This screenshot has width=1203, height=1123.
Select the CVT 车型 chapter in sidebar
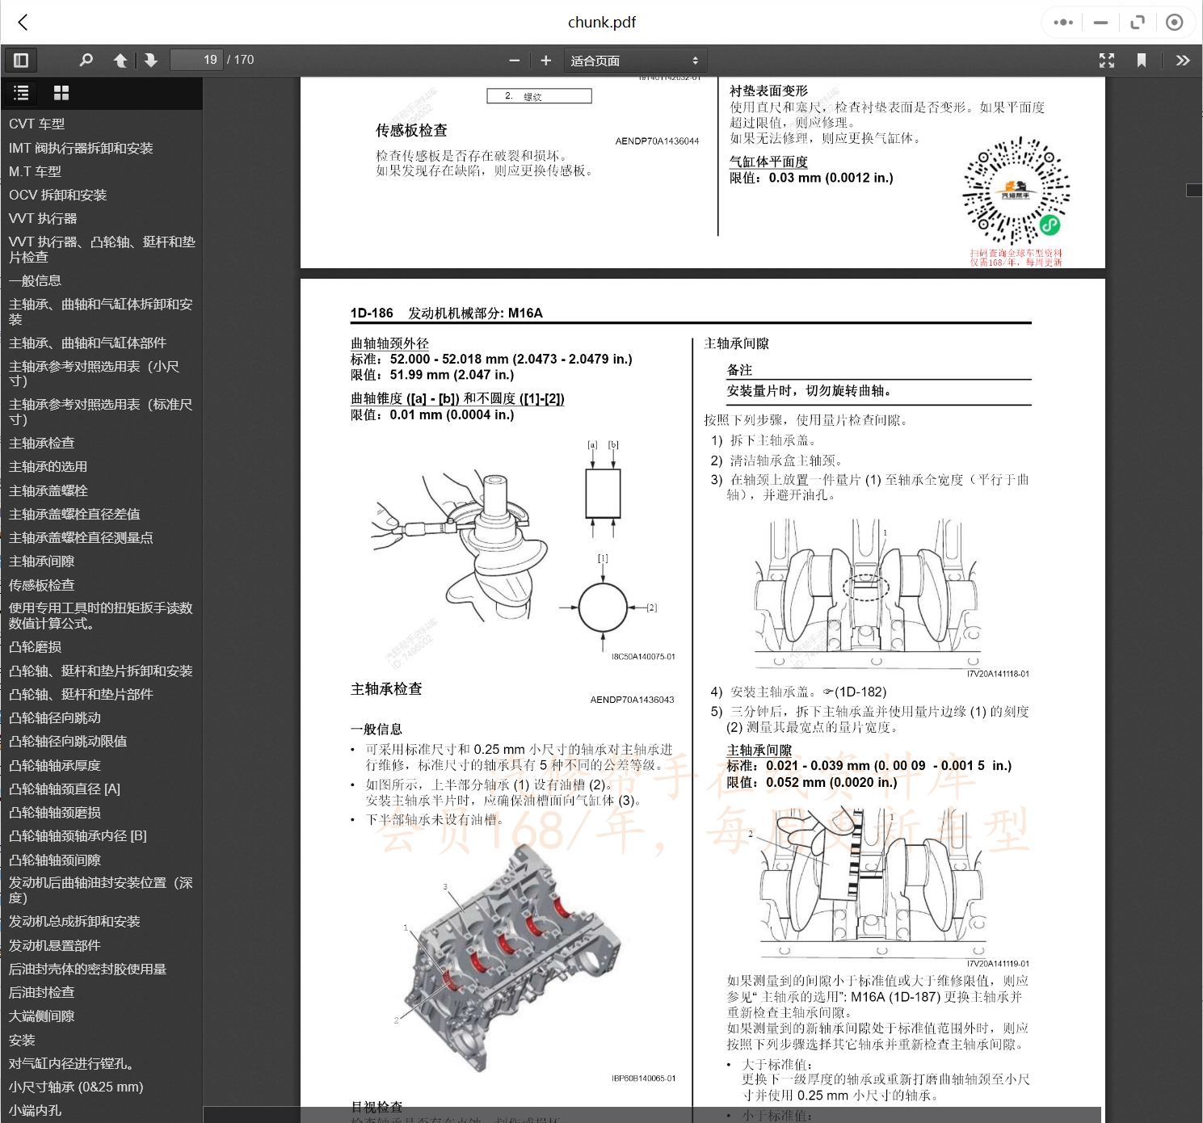(x=35, y=124)
